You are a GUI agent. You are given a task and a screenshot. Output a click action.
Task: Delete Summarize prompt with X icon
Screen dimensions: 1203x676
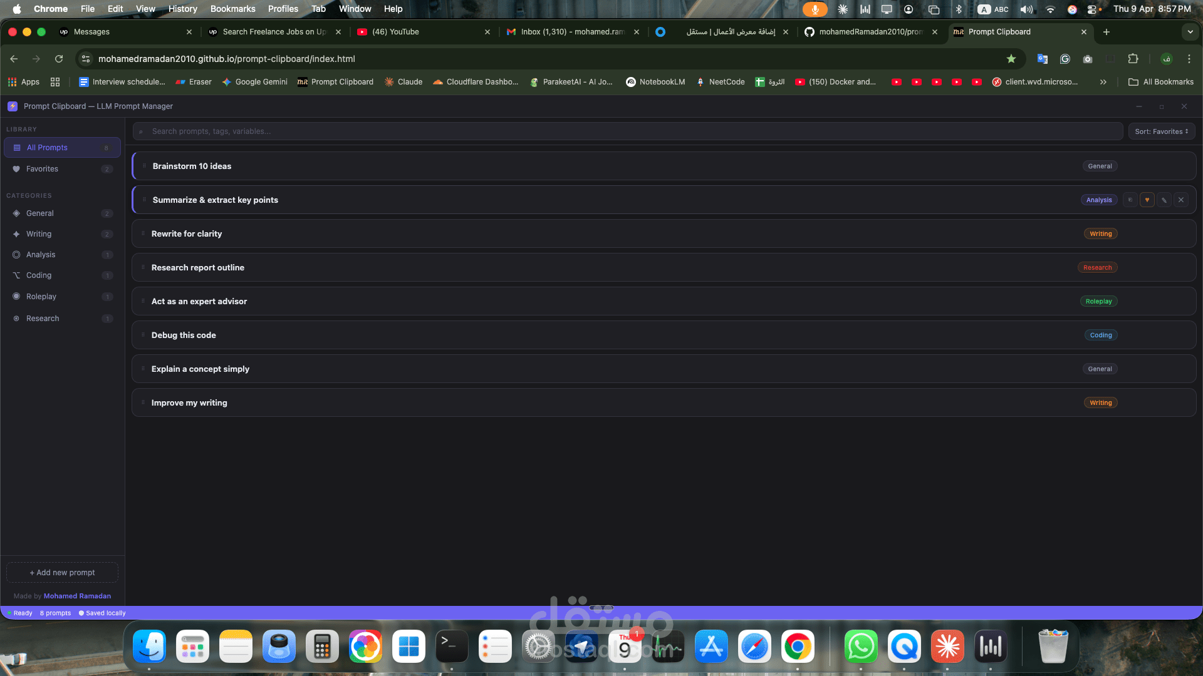pos(1180,200)
